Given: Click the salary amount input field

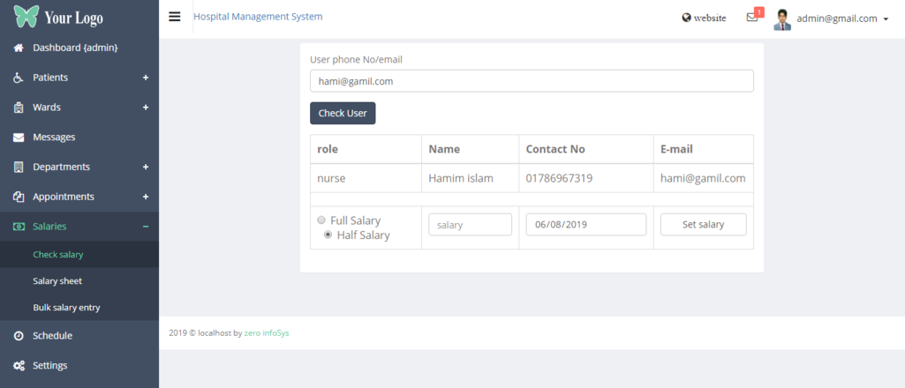Looking at the screenshot, I should (x=470, y=225).
